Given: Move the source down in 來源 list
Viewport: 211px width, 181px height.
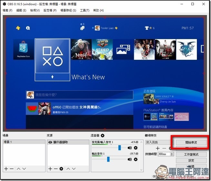Looking at the screenshot, I should 74,169.
